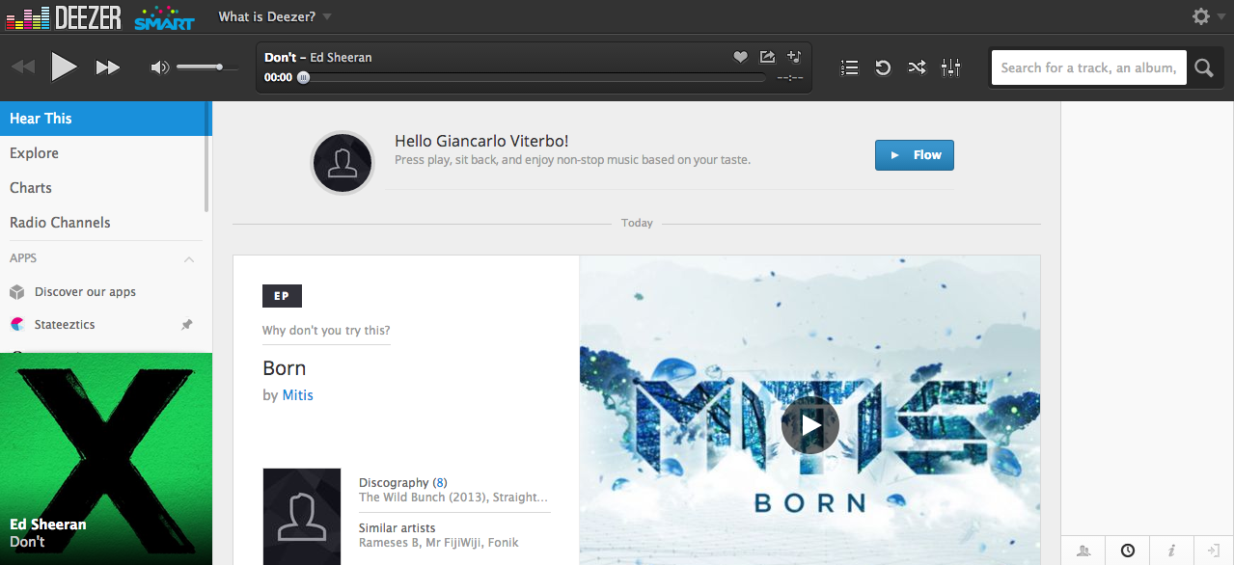The width and height of the screenshot is (1234, 565).
Task: Toggle shuffle mode
Action: 917,67
